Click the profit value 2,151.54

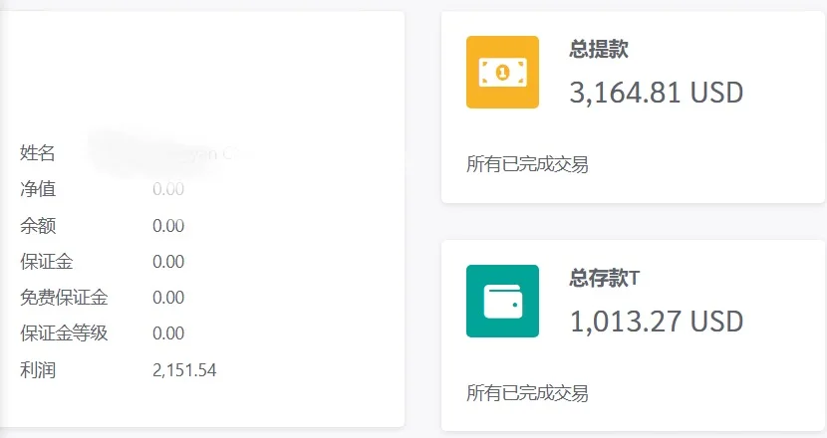pos(184,370)
